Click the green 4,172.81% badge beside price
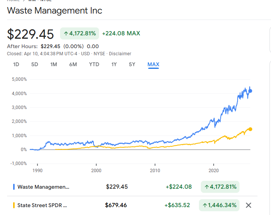Screen dimensions: 271x215 (x=80, y=33)
